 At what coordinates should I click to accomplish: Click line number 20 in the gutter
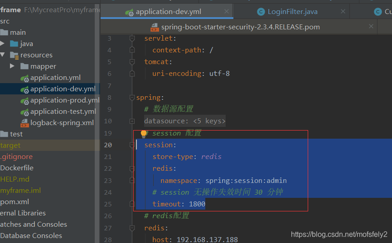coord(108,145)
